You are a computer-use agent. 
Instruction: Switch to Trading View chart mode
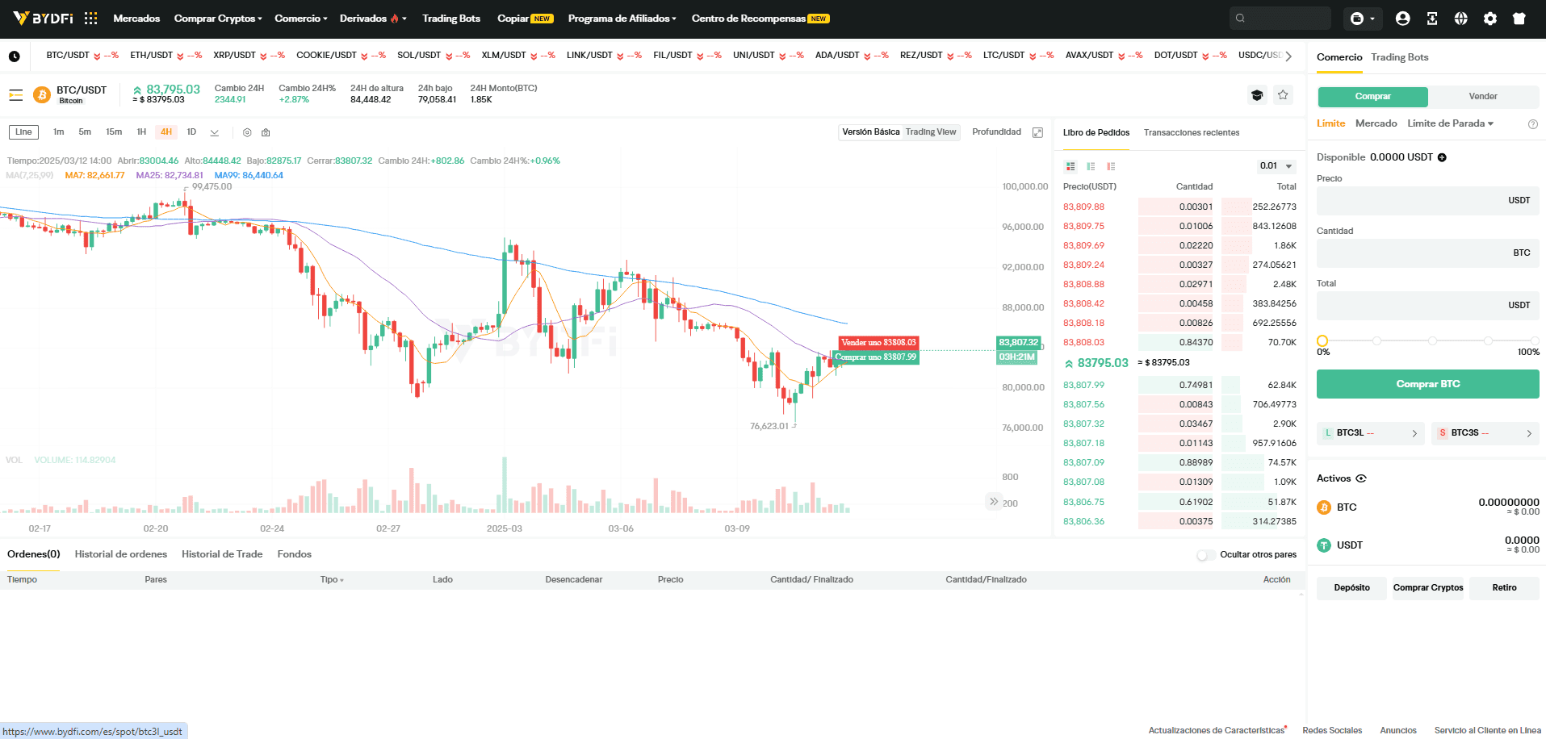[x=931, y=132]
